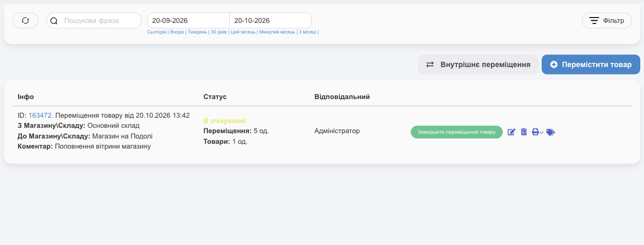Click the price tags icon
The width and height of the screenshot is (644, 245).
[x=551, y=132]
